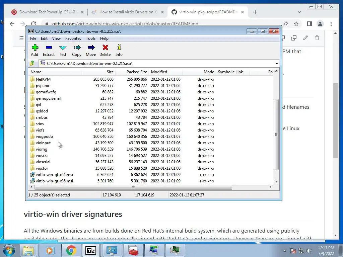Click the Extract toolbar icon
Screen dimensions: 343x257
(49, 50)
